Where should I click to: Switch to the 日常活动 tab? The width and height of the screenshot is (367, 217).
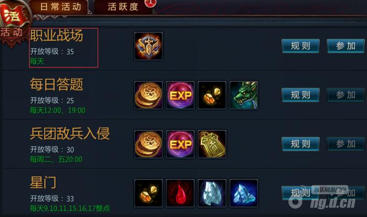tap(60, 6)
